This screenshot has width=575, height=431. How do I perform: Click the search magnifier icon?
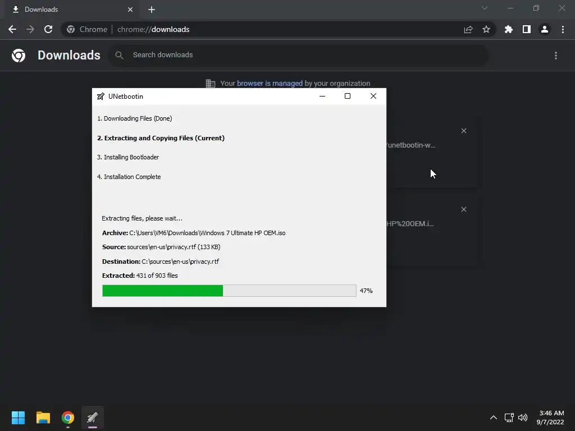tap(119, 56)
